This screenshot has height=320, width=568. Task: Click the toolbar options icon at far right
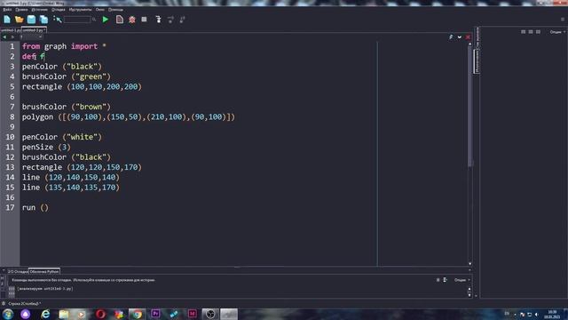click(x=563, y=20)
